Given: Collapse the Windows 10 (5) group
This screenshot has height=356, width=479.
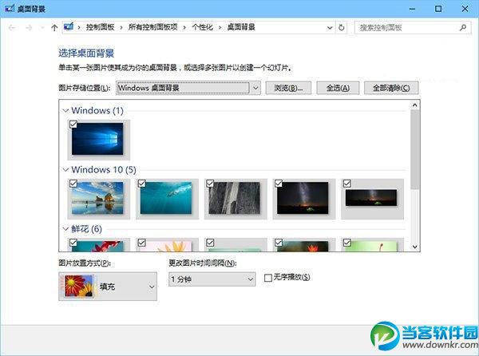Looking at the screenshot, I should point(65,169).
